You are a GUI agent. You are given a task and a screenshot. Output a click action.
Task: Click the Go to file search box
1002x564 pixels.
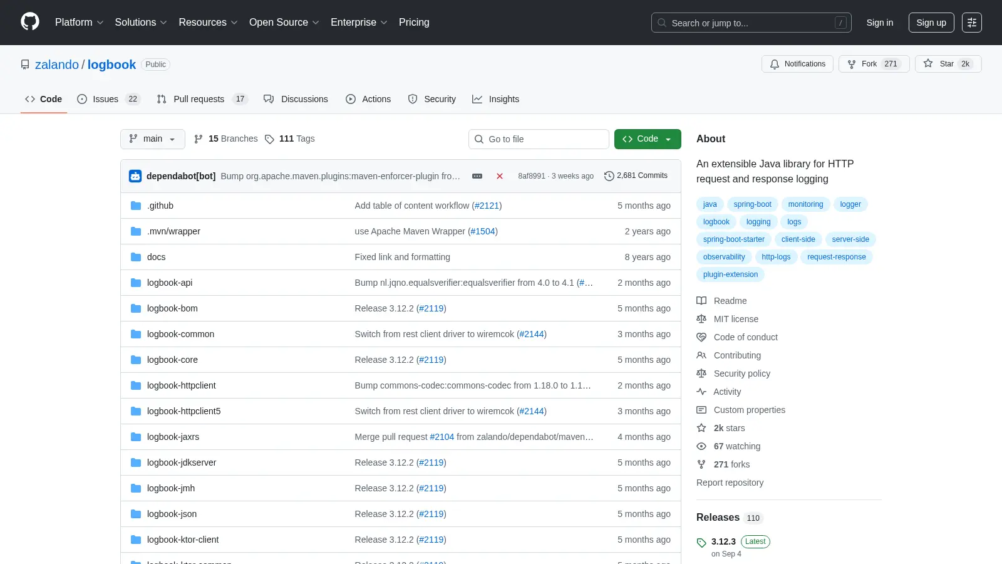coord(539,139)
